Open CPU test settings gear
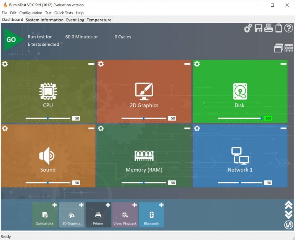This screenshot has height=240, width=295. (5, 64)
